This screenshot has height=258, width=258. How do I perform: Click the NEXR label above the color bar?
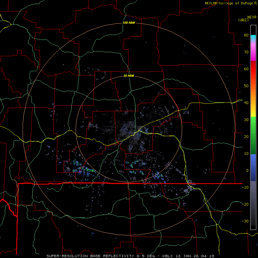(252, 17)
